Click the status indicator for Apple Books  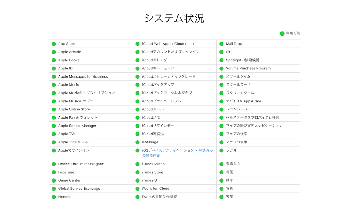tap(54, 60)
